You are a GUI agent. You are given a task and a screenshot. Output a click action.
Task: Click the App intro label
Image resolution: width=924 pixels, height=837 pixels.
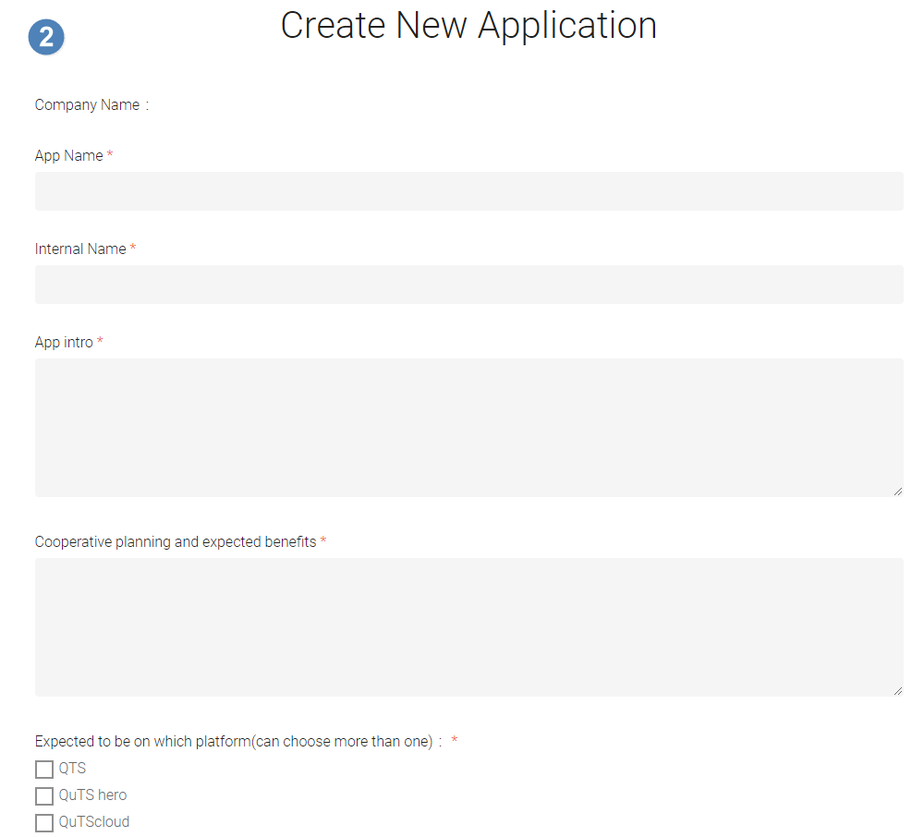(64, 343)
